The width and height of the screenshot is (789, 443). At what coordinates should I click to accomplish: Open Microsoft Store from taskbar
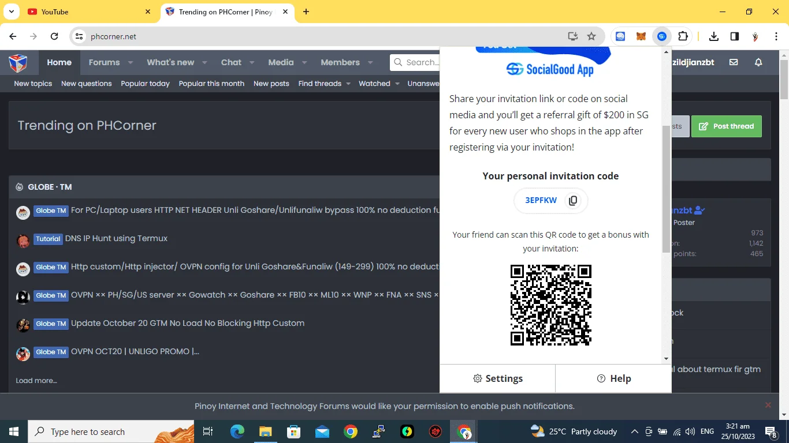pyautogui.click(x=293, y=431)
